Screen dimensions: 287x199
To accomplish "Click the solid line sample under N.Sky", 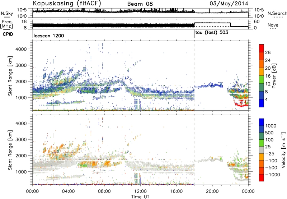I will click(x=7, y=17).
